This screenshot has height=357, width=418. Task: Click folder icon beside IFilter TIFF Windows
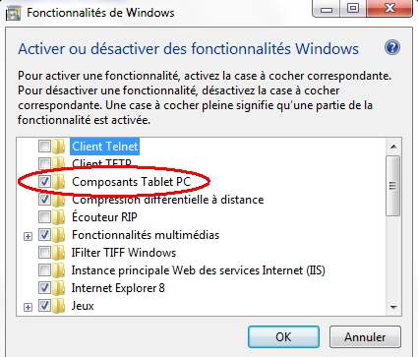(58, 253)
